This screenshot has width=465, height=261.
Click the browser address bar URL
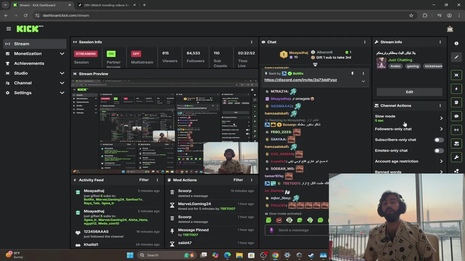pos(66,16)
